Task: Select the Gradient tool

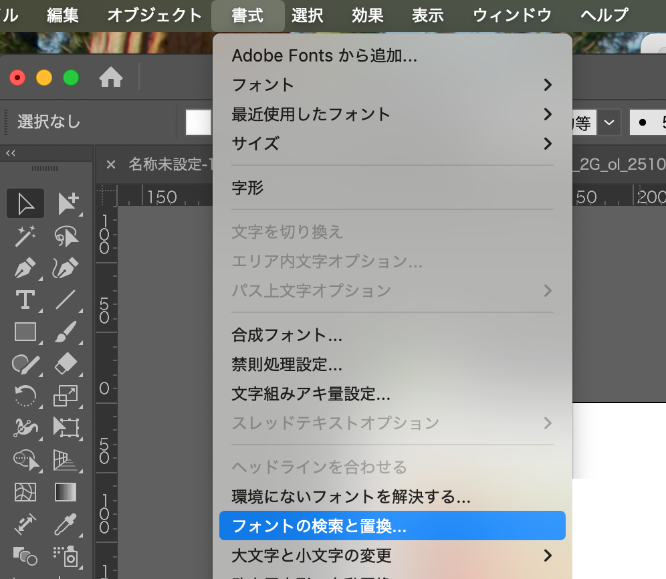Action: click(x=66, y=493)
